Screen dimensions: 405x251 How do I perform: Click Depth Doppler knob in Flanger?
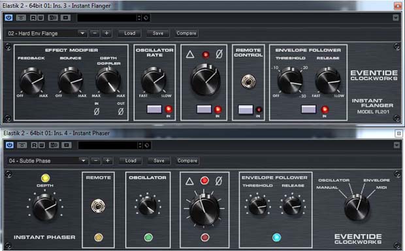tap(108, 81)
